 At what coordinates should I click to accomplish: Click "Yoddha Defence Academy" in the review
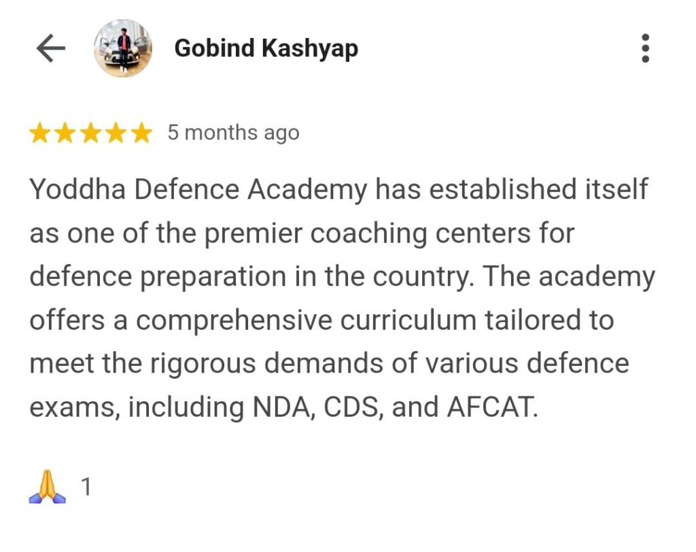pos(198,190)
